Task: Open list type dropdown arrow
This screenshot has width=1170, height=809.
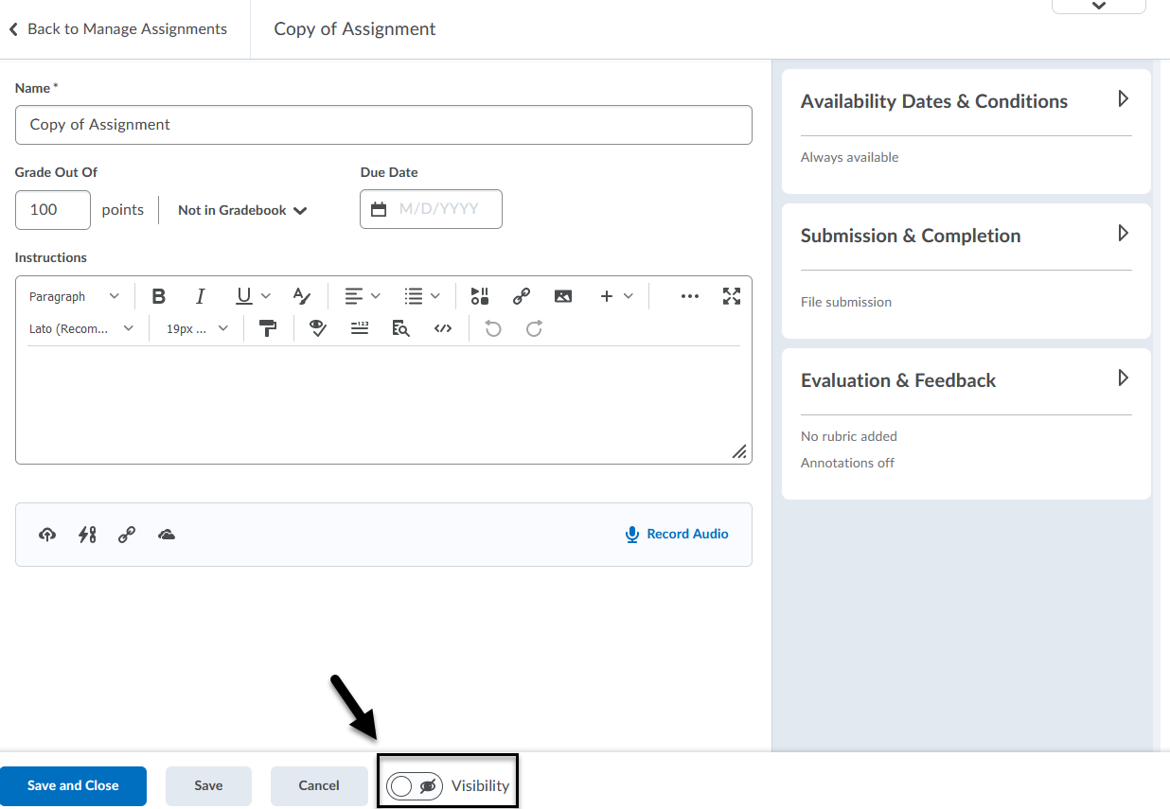Action: 435,296
